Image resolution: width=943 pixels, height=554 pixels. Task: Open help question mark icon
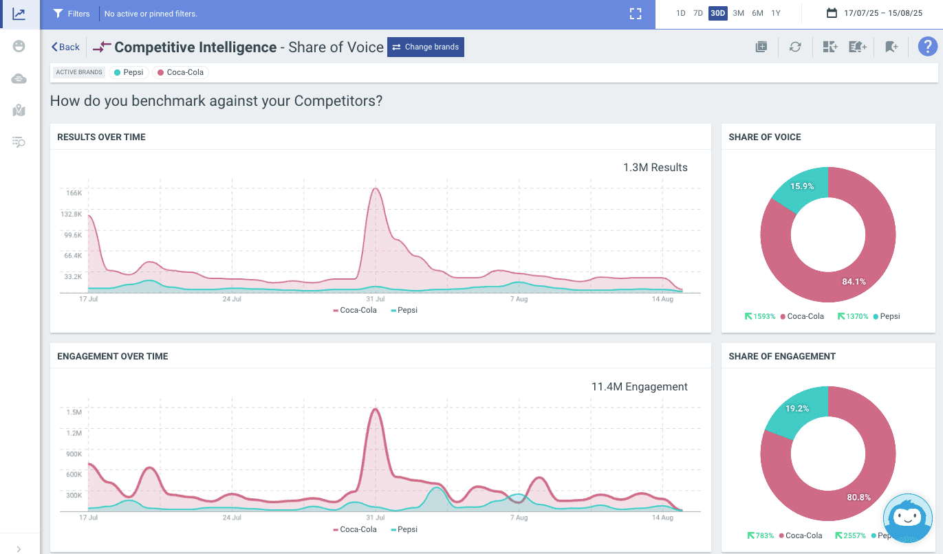(x=927, y=47)
